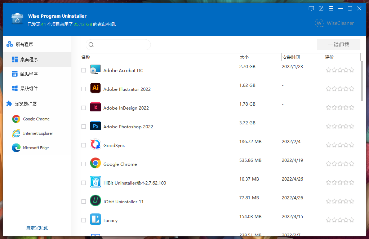Rate the Google Chrome row's stars
Screen dimensions: 369x239
click(x=340, y=164)
